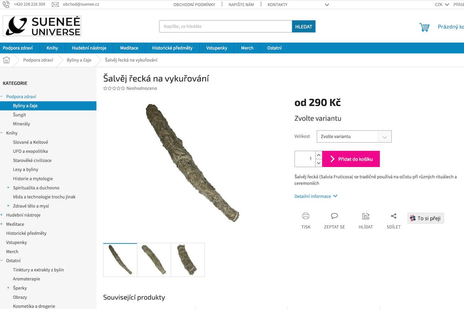Image resolution: width=464 pixels, height=309 pixels.
Task: Open the Historické předměty menu
Action: point(172,48)
